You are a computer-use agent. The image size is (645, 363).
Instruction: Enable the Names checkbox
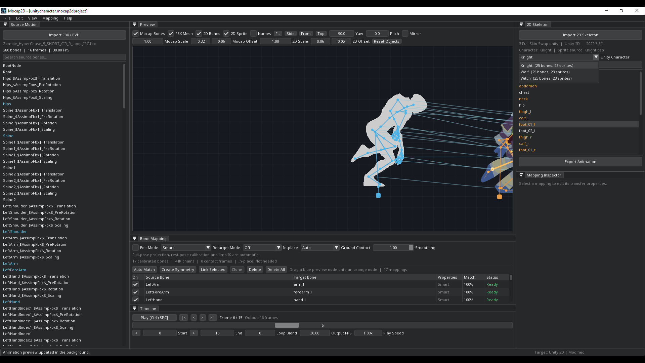tap(254, 34)
